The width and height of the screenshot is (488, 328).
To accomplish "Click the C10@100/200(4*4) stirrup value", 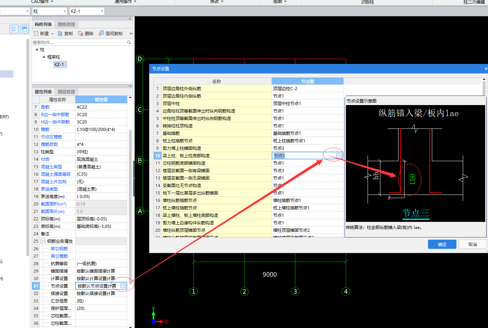I will coord(101,129).
